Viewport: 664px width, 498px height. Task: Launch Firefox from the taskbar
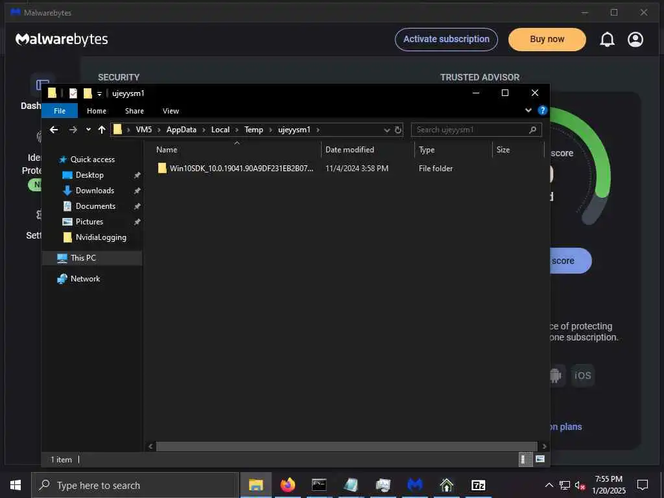[287, 485]
